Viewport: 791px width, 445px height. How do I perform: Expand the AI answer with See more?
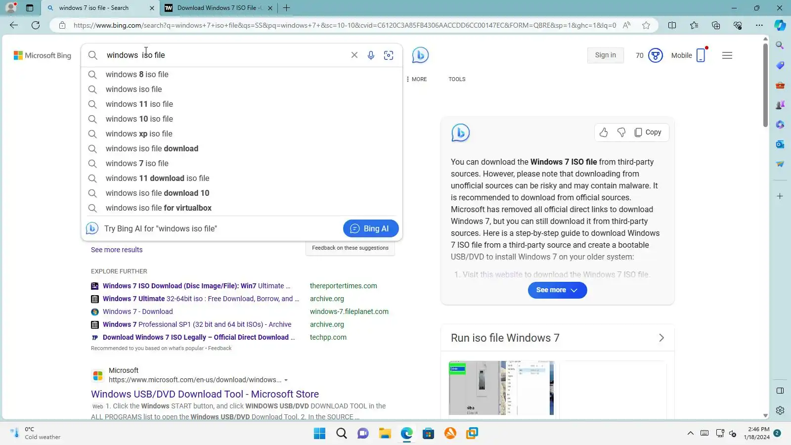[x=557, y=290]
